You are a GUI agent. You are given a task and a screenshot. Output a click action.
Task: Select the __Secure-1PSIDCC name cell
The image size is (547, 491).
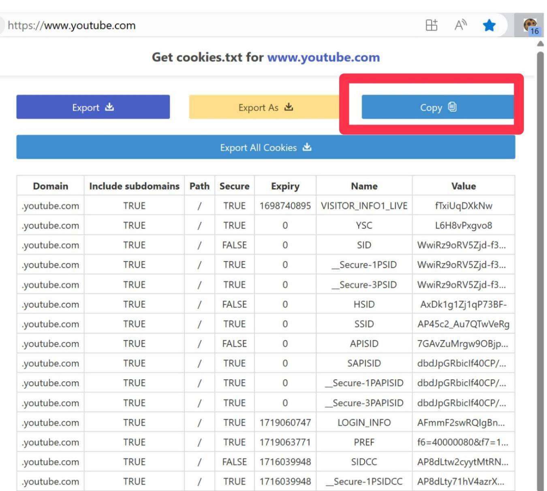pyautogui.click(x=364, y=481)
